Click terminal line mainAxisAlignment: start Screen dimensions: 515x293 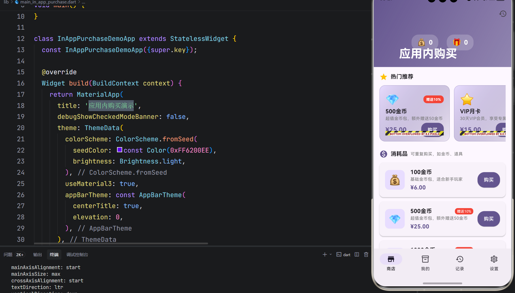pos(46,267)
